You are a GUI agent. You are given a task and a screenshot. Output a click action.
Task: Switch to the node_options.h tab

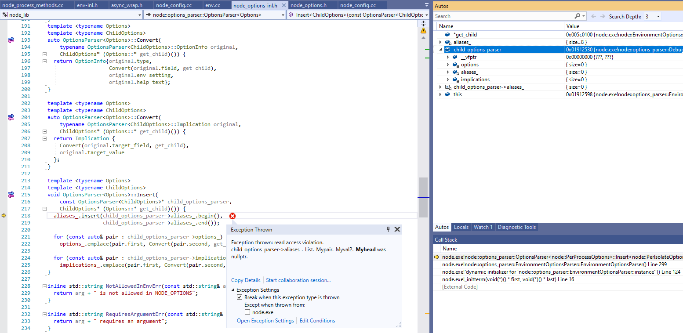coord(308,5)
